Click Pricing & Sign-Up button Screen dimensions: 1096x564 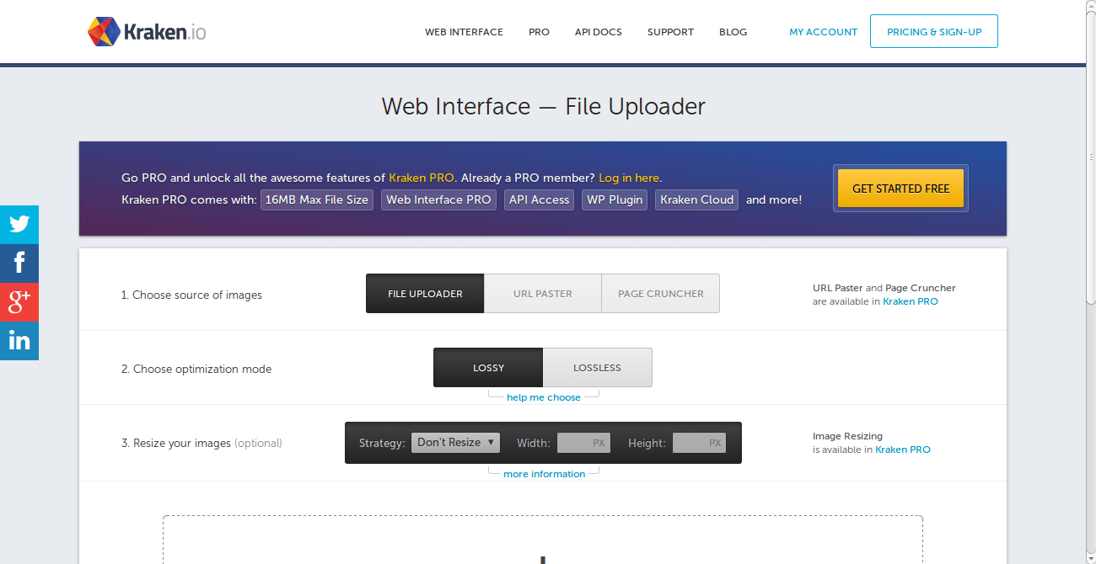[x=934, y=31]
